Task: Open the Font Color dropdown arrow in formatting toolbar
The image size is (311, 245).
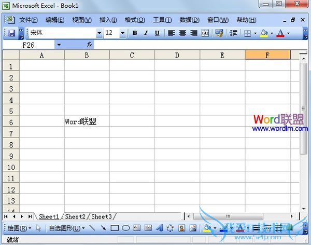Action: tap(288, 33)
